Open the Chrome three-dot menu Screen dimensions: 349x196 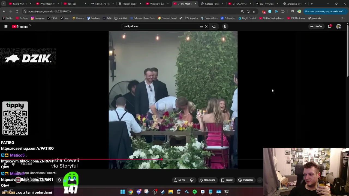[345, 11]
